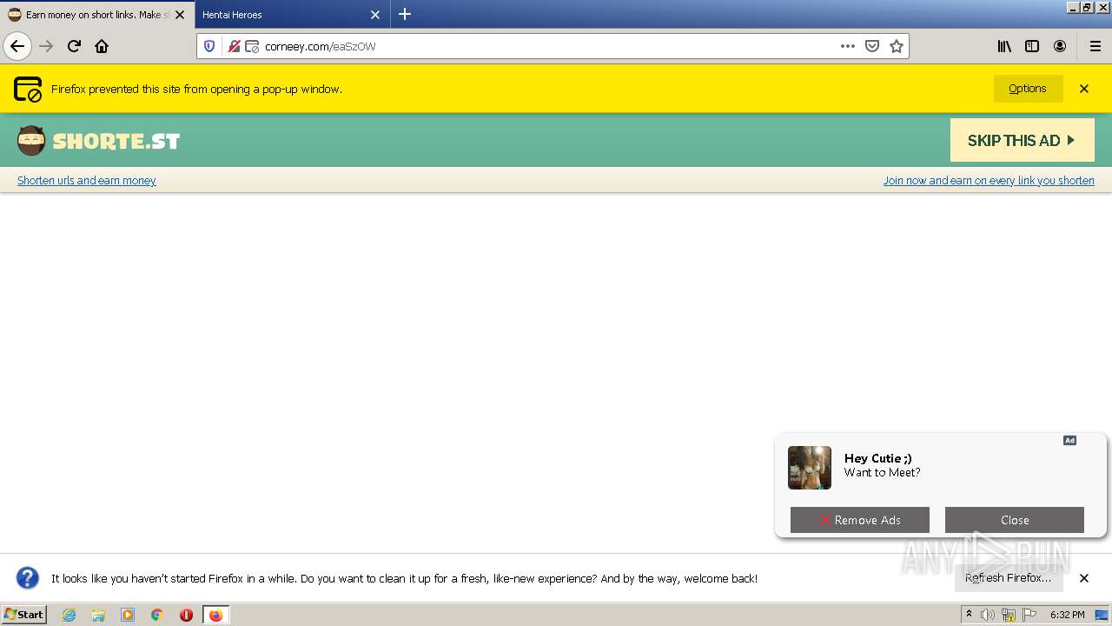The image size is (1112, 626).
Task: Open tracking protection shield icon
Action: (209, 46)
